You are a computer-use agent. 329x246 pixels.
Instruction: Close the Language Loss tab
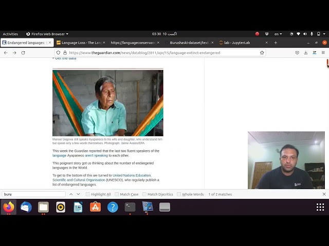click(x=104, y=43)
